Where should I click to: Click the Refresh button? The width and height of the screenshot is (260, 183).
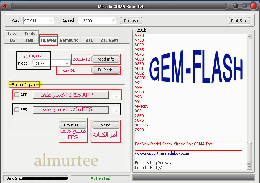pos(131,21)
